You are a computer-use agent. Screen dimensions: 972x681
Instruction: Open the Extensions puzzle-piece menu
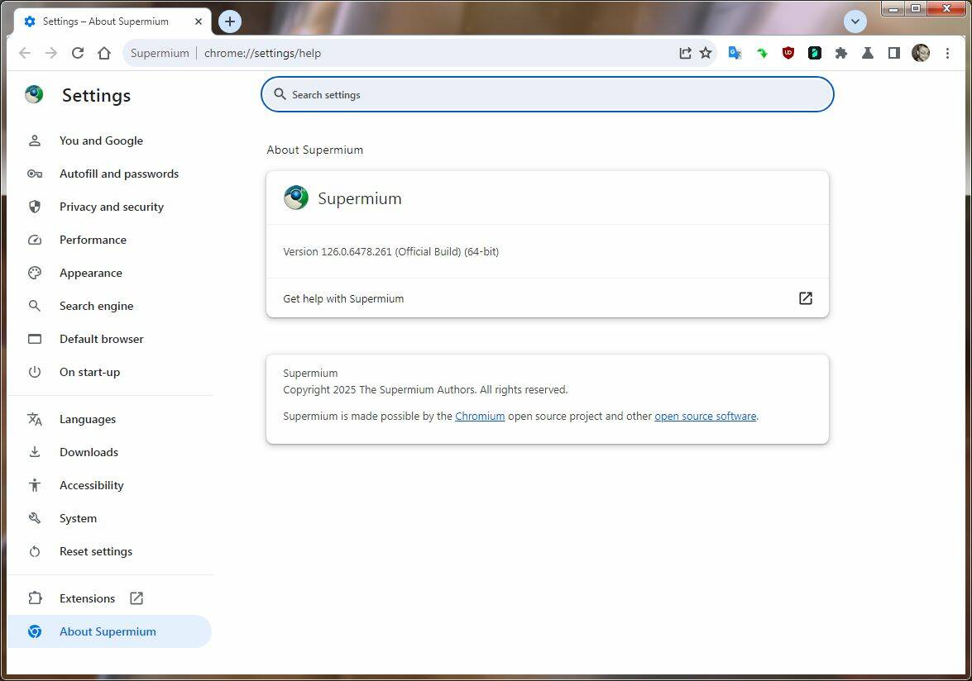tap(841, 53)
